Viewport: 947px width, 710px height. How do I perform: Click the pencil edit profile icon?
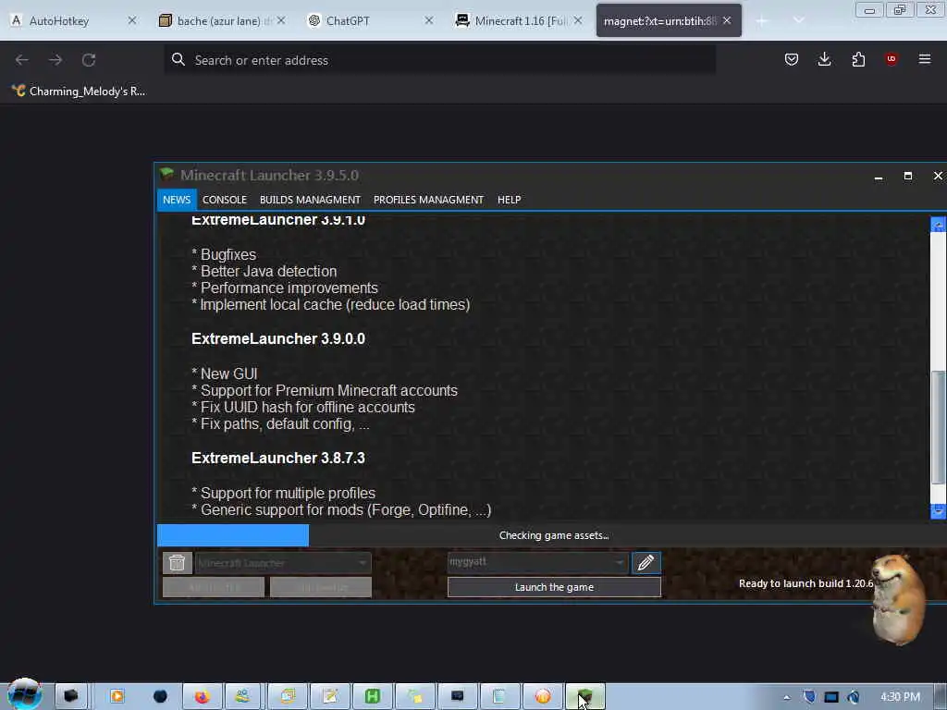(x=646, y=563)
